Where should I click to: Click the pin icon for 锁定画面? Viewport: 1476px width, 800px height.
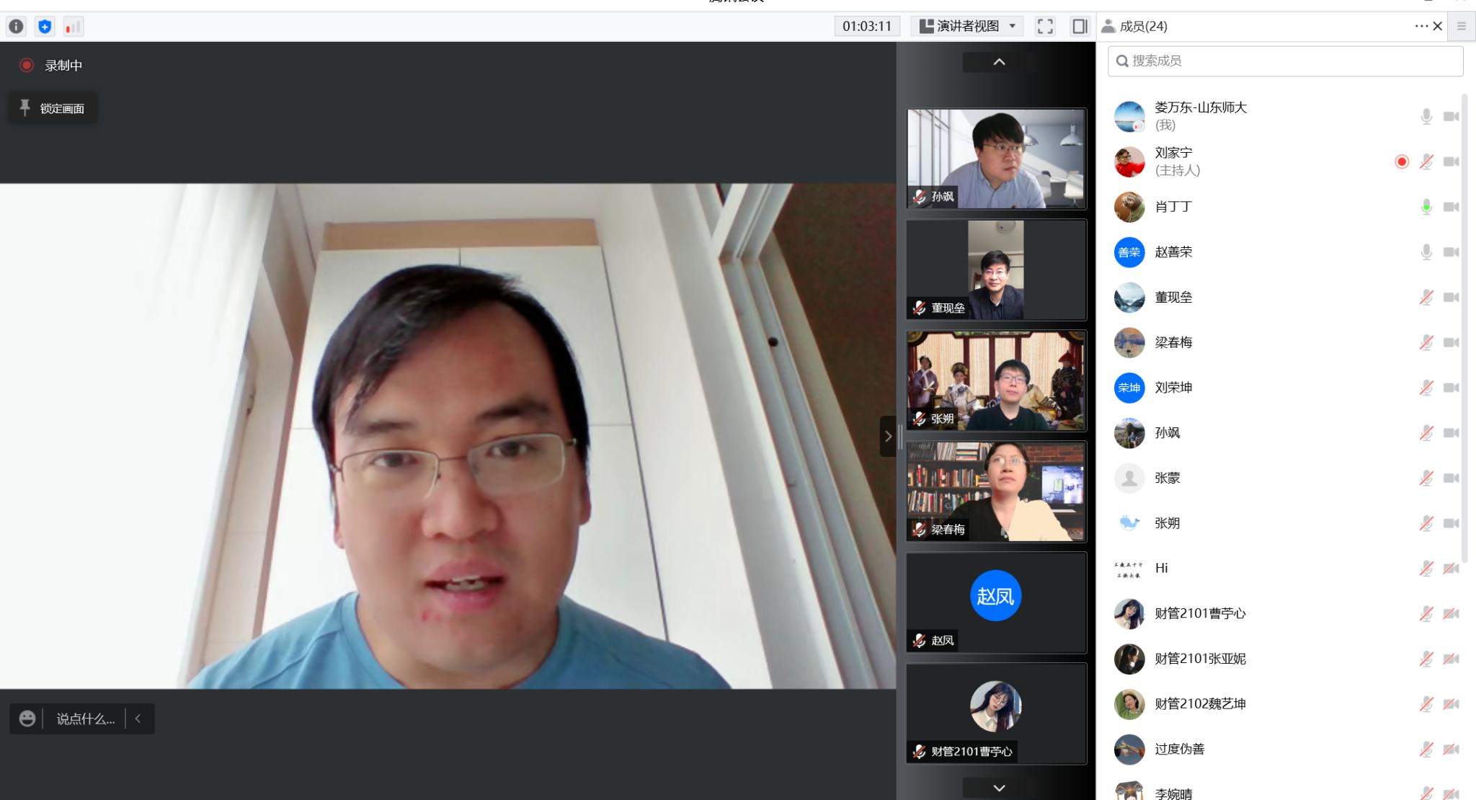pyautogui.click(x=25, y=108)
